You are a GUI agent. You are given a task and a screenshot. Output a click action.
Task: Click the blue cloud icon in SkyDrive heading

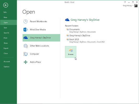coord(67,20)
